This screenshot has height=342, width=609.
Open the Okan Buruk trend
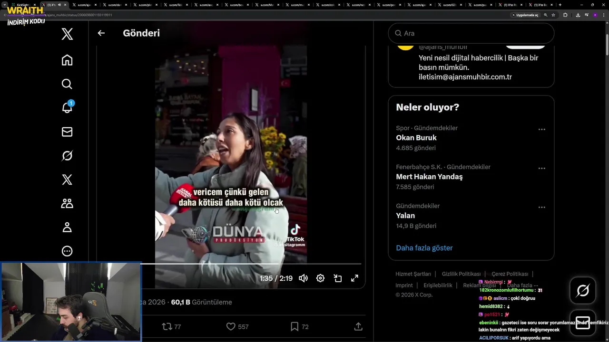coord(416,138)
